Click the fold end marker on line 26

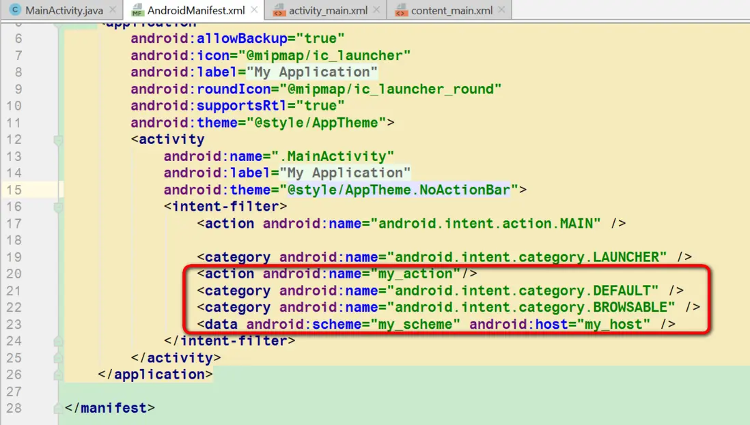tap(58, 375)
